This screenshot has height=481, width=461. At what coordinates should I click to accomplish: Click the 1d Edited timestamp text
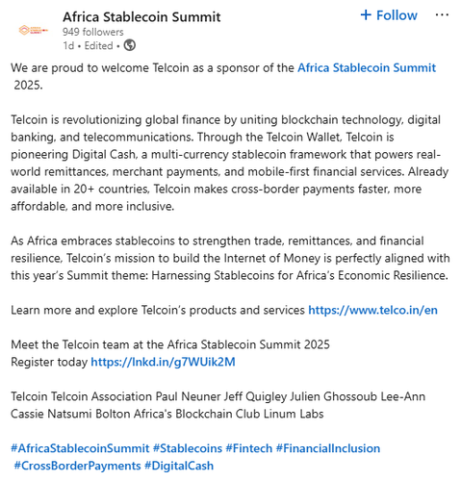tap(88, 45)
